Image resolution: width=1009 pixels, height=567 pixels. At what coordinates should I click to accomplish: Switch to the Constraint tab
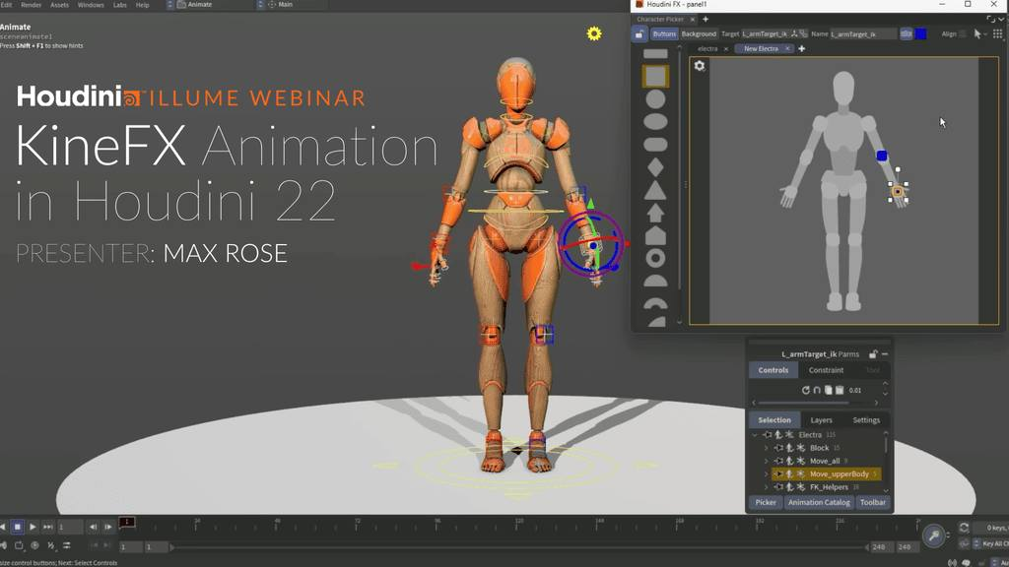coord(826,370)
